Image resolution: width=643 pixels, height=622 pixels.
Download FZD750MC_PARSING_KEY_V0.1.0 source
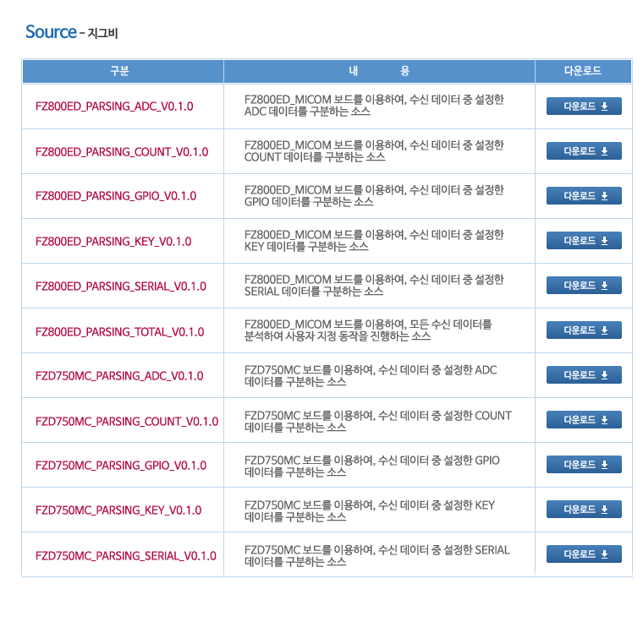pos(584,510)
